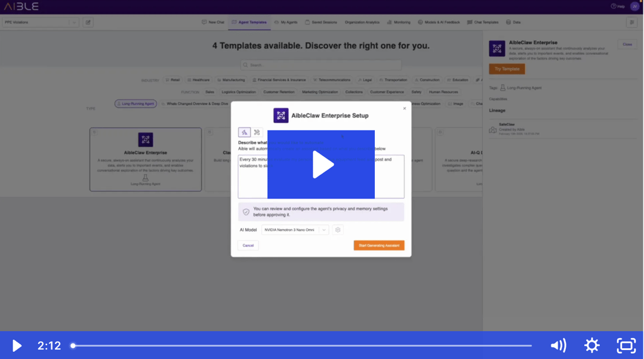Toggle the Retail industry filter
Screen dimensions: 644x359
point(172,80)
